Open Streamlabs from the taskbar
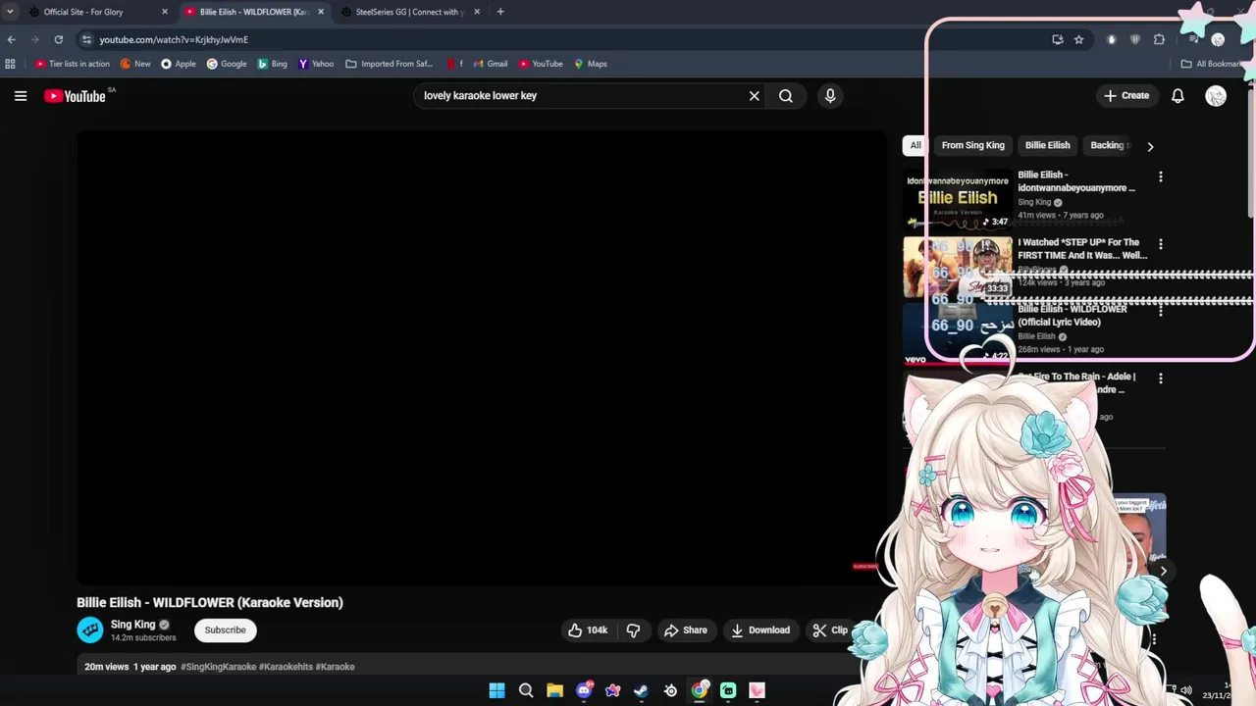Image resolution: width=1256 pixels, height=706 pixels. [728, 690]
